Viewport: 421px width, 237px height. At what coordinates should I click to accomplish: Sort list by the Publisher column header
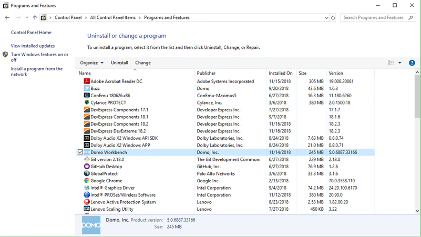point(206,73)
